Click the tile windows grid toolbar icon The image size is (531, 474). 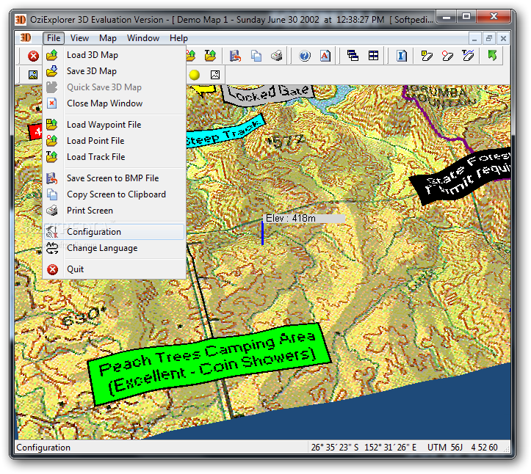[374, 56]
